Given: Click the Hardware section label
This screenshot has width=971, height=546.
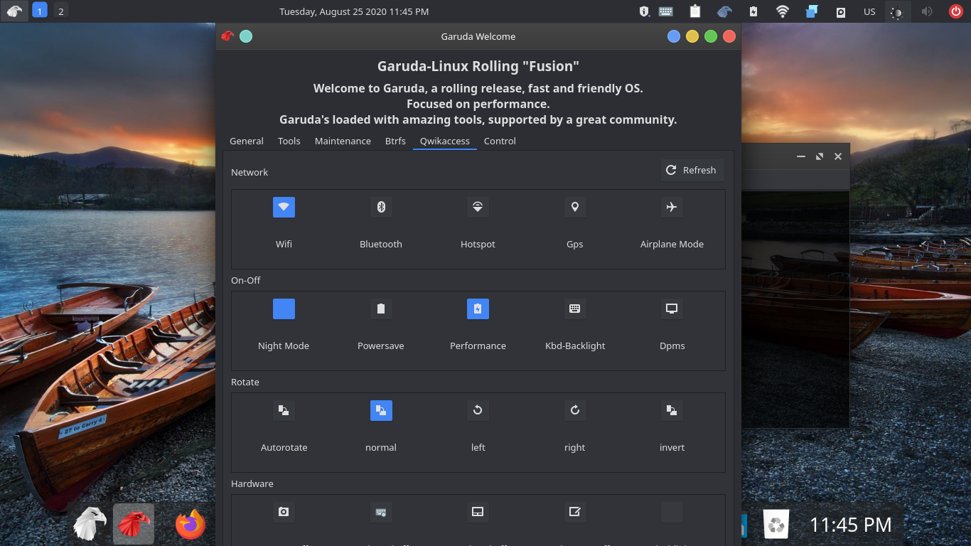Looking at the screenshot, I should (x=252, y=483).
